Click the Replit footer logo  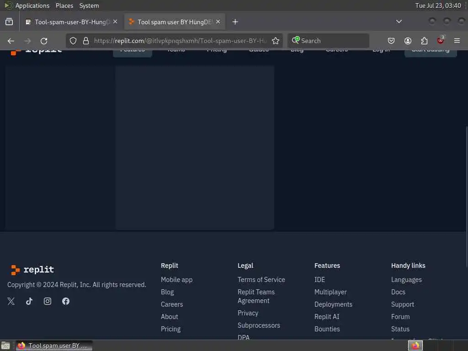pos(32,270)
